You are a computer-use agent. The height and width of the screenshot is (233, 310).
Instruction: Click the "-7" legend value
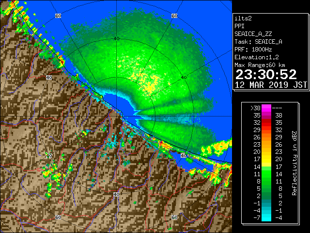click(x=257, y=218)
